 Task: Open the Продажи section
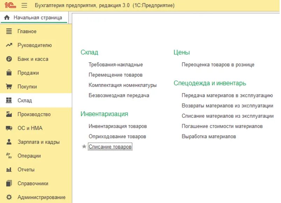coord(36,72)
